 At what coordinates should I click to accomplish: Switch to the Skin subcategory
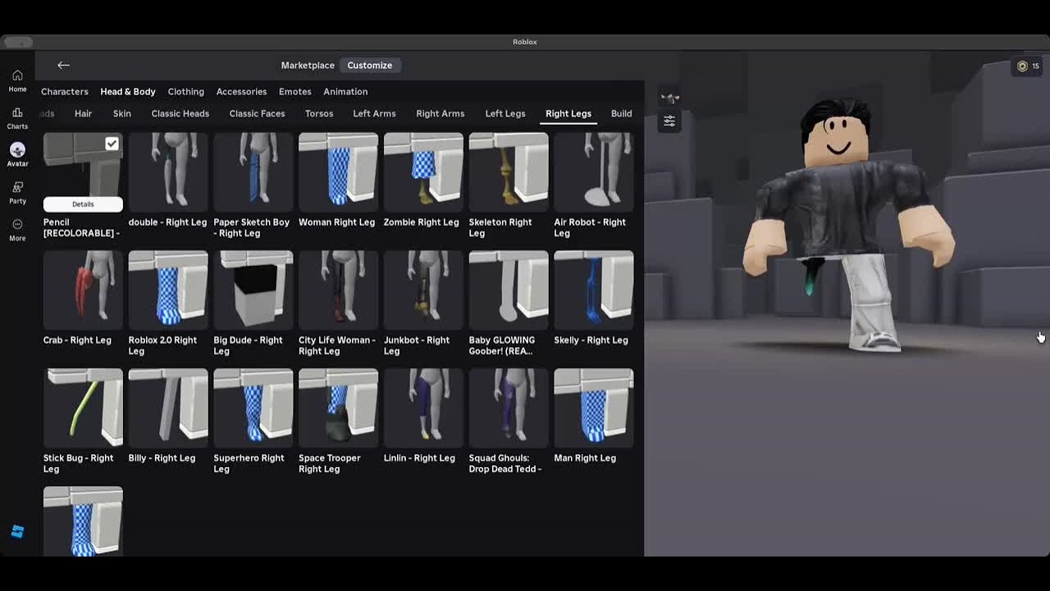[x=122, y=114]
